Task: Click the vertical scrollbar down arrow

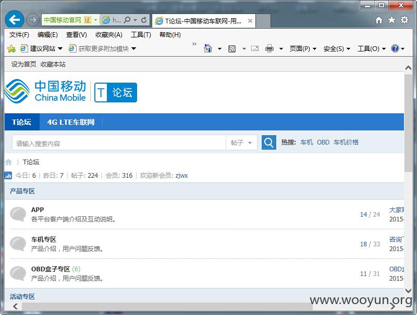Action: click(408, 291)
